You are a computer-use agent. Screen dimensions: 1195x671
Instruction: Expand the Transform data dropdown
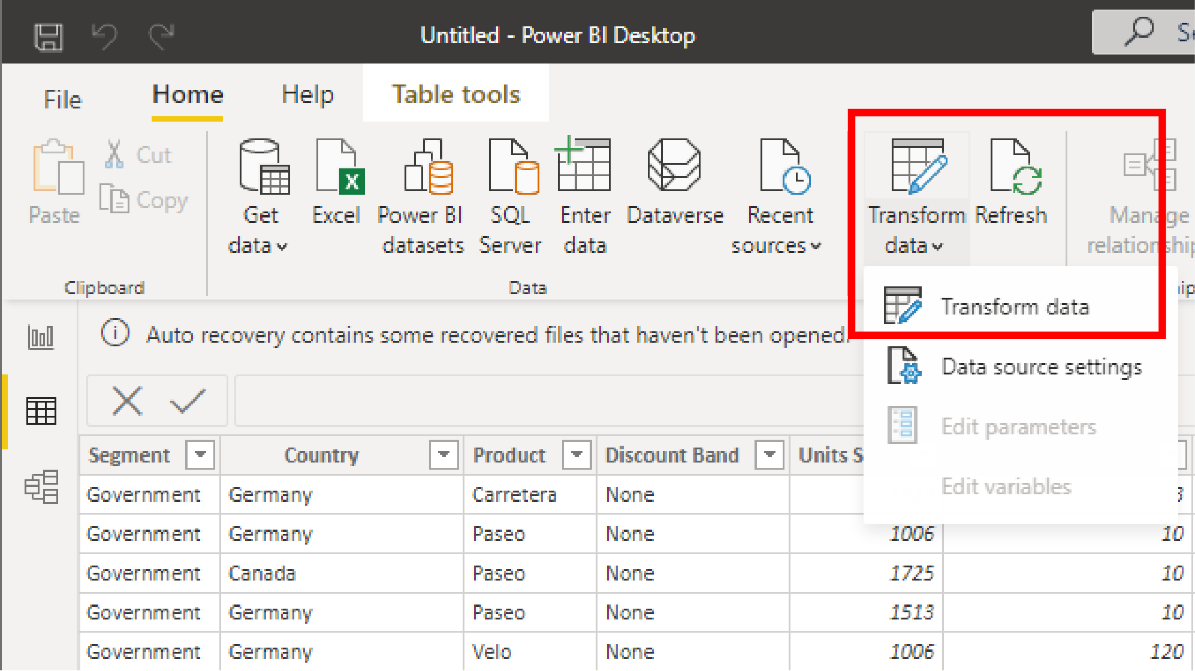(938, 245)
